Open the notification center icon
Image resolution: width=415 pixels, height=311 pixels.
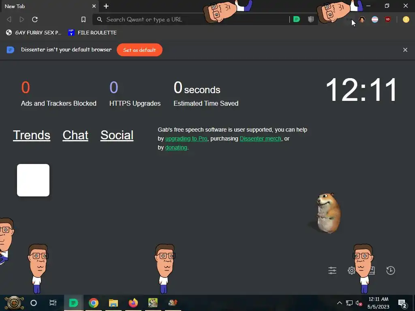(x=402, y=303)
